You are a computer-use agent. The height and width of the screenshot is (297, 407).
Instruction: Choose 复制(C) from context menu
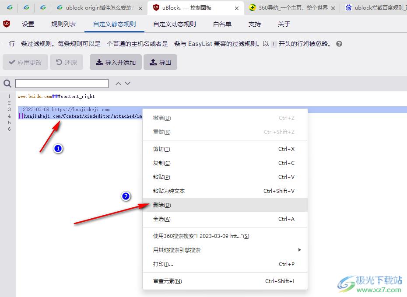tap(225, 163)
